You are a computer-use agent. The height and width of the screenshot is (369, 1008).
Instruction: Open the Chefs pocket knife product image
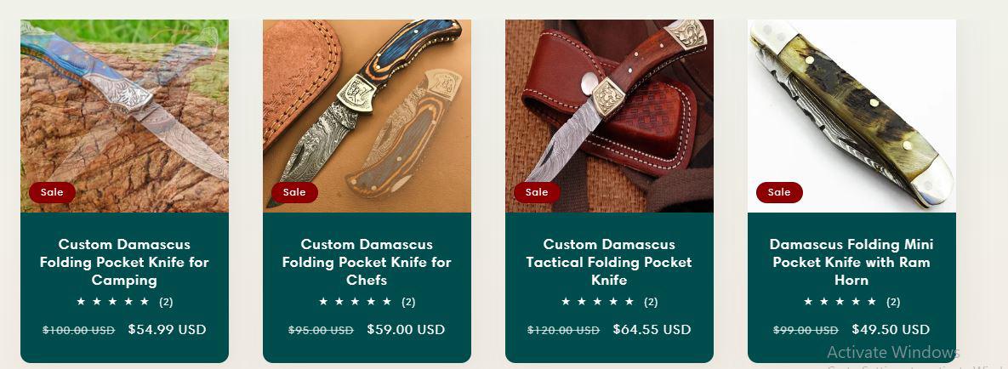[x=367, y=116]
